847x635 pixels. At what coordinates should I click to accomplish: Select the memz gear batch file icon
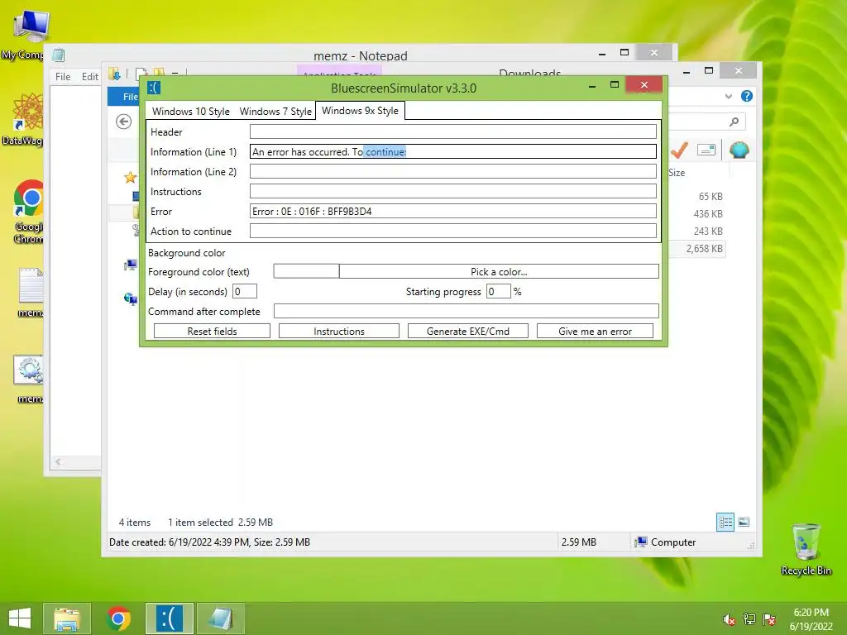29,379
